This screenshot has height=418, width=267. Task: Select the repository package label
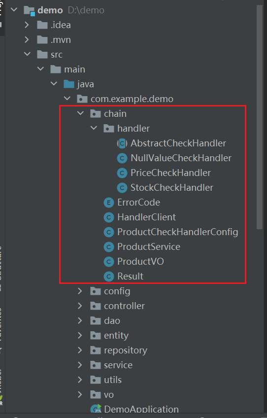click(x=126, y=350)
